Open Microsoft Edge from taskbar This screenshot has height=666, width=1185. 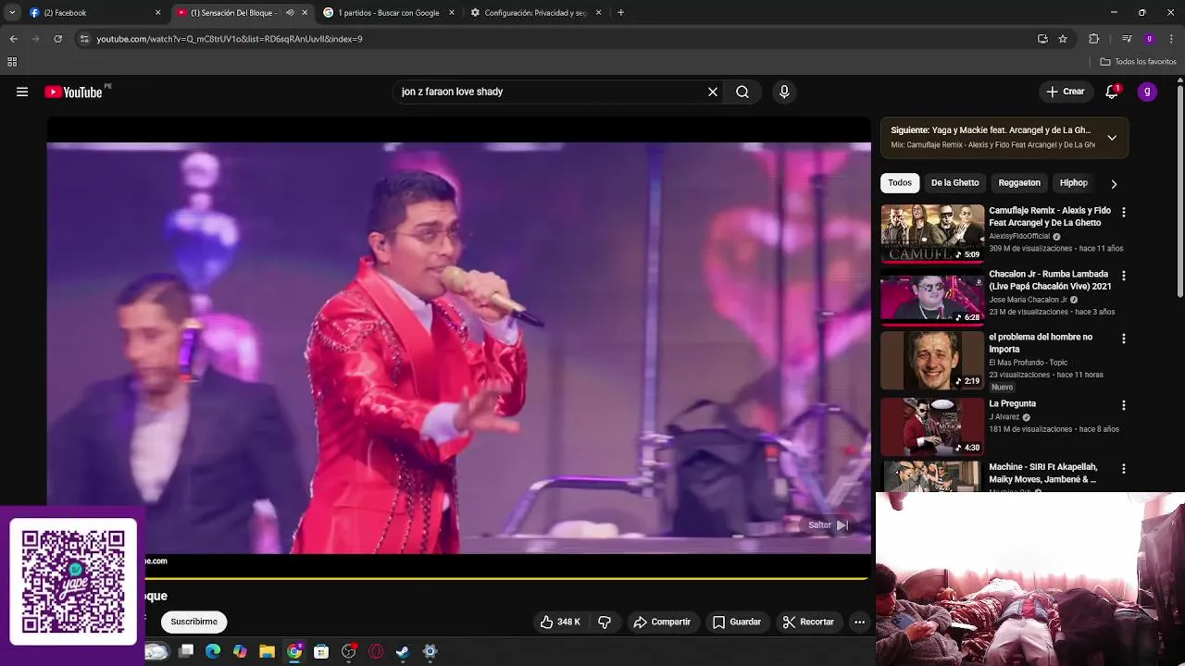click(213, 651)
